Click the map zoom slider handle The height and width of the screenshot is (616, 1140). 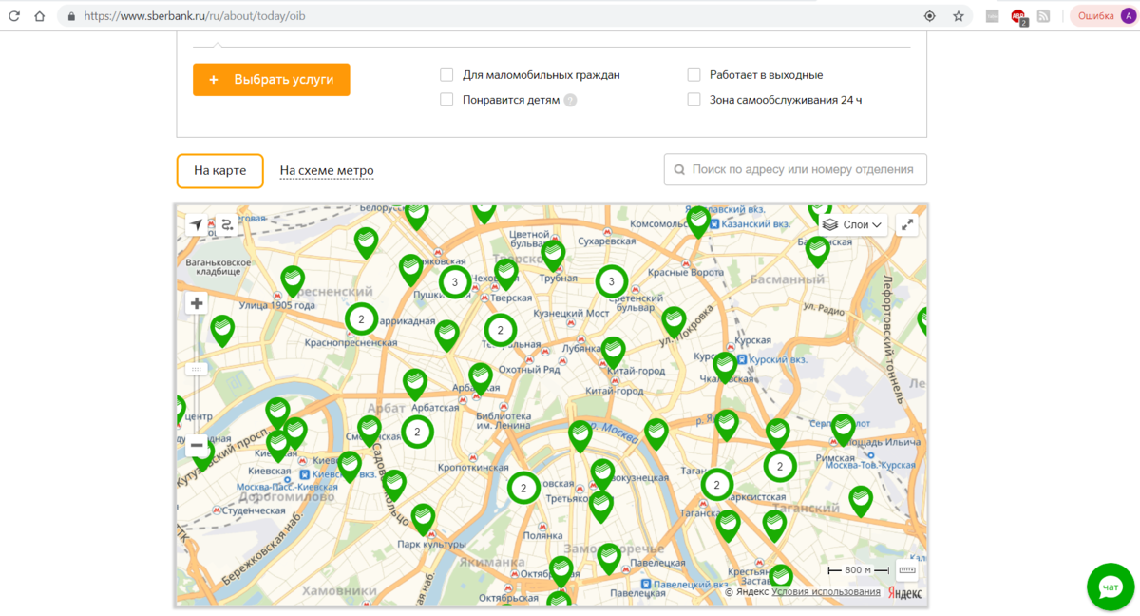point(197,369)
